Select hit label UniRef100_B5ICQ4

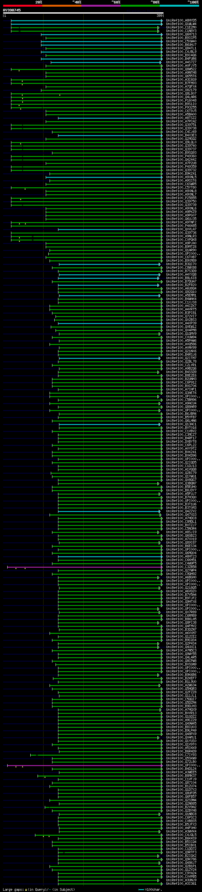point(181,842)
